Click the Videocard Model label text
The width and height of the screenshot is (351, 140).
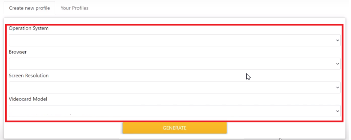pos(28,99)
